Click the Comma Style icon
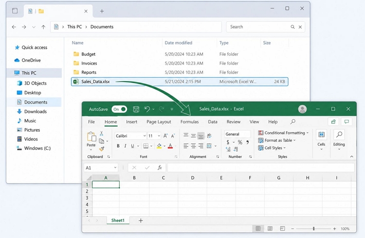Viewport: 365px width, 238px height. [x=247, y=142]
